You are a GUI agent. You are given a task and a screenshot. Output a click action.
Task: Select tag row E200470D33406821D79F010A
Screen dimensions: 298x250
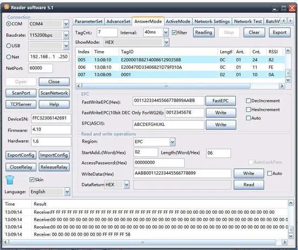(151, 67)
